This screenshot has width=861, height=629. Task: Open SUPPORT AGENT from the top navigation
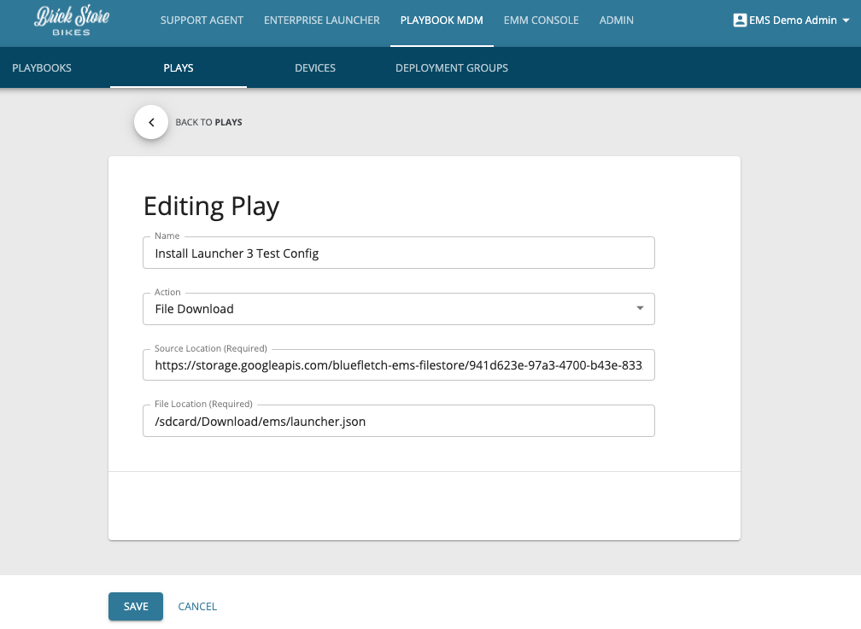(x=202, y=20)
